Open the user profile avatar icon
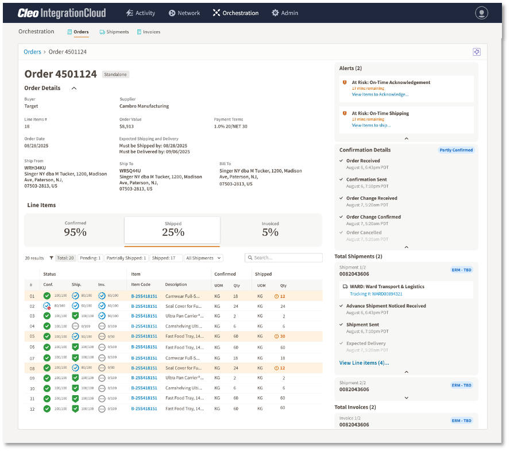510x451 pixels. [x=481, y=13]
